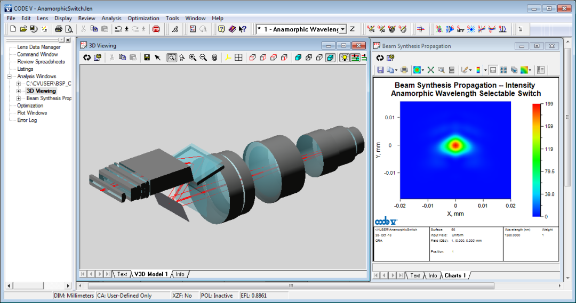Click the MTF analysis toolbar icon
The height and width of the screenshot is (303, 576).
[460, 29]
